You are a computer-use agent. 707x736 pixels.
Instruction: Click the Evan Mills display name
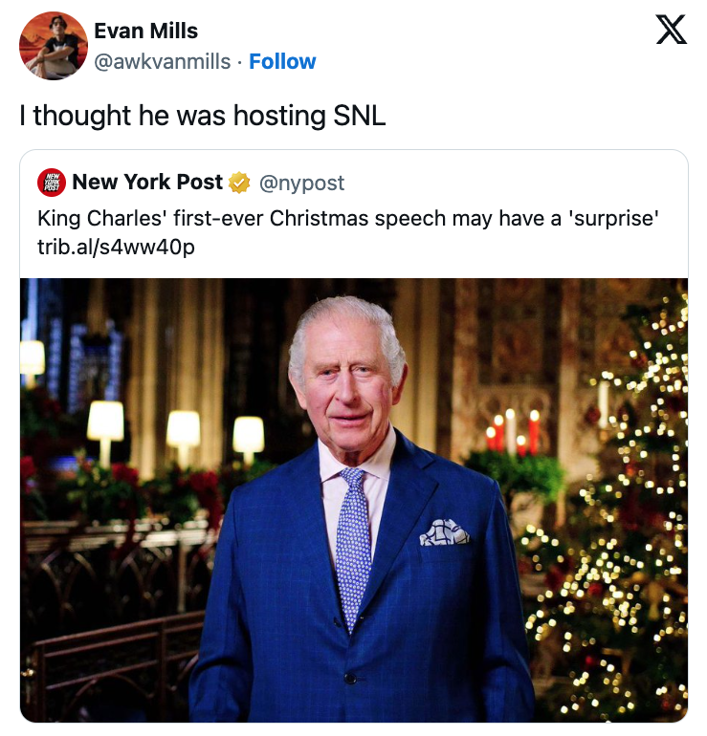146,31
